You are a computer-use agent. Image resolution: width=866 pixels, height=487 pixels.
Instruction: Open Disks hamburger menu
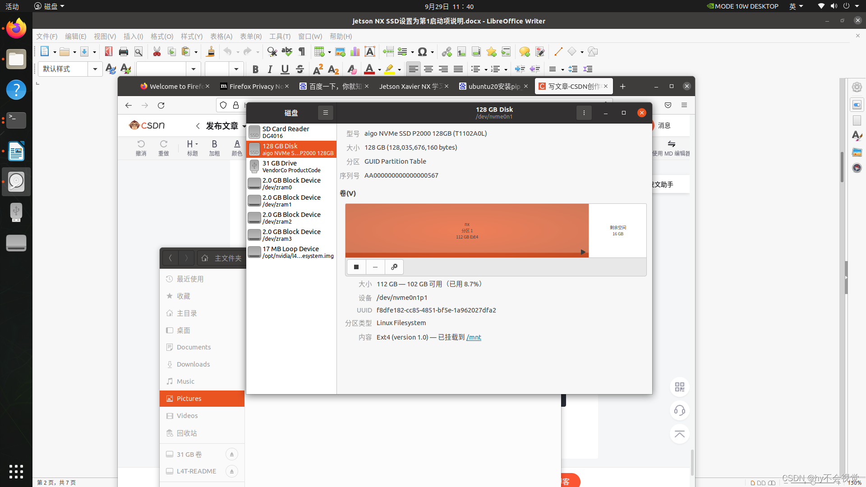point(325,113)
